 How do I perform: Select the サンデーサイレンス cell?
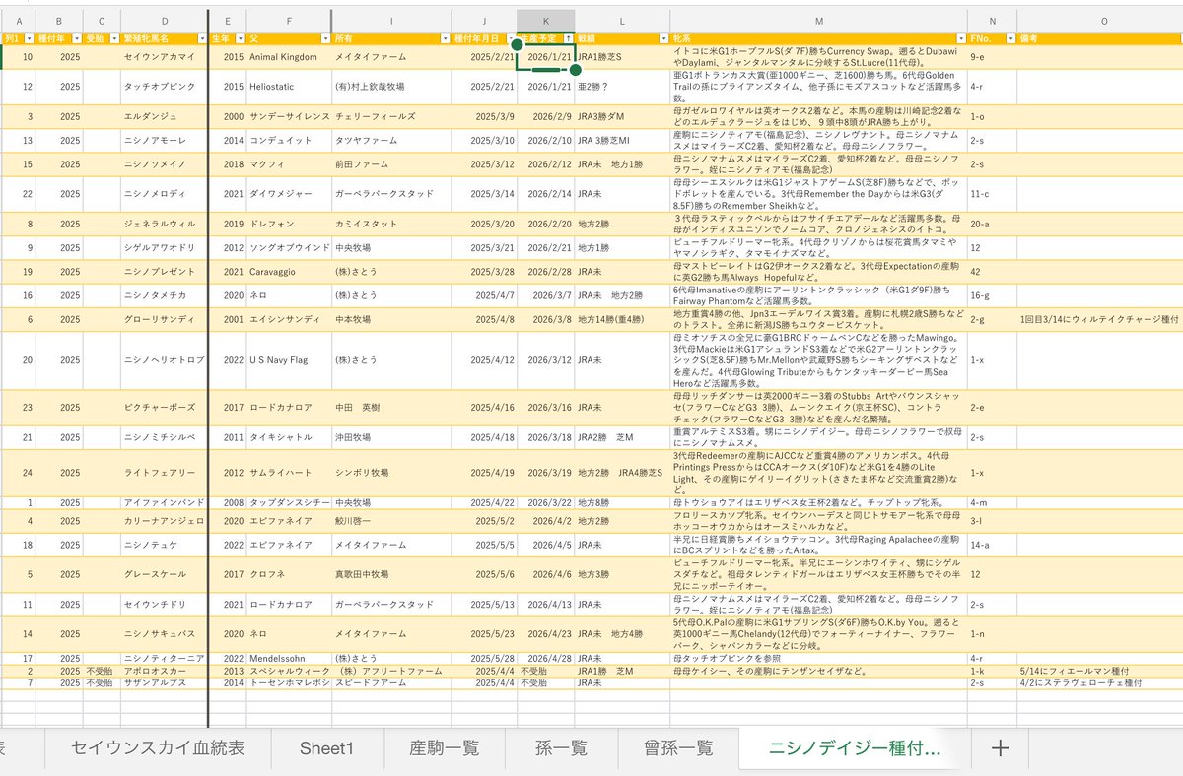(288, 116)
